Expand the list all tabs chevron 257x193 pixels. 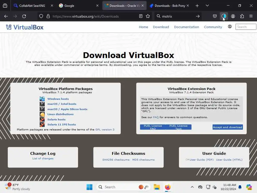pos(207,6)
